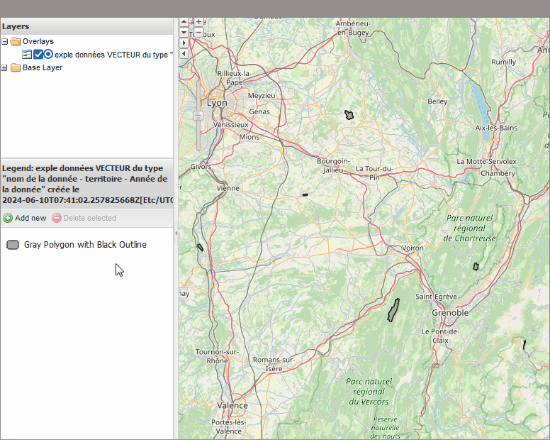The width and height of the screenshot is (550, 440).
Task: Zoom in with the plus button
Action: 198,23
